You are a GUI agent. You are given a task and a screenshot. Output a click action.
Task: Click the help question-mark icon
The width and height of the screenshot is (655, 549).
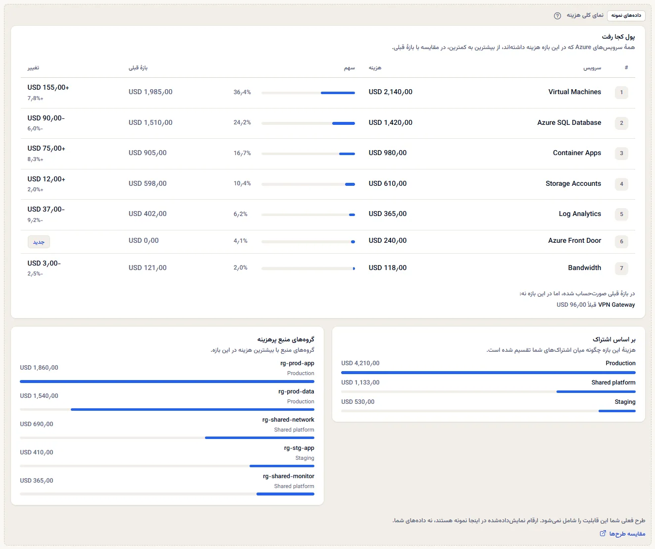tap(557, 15)
